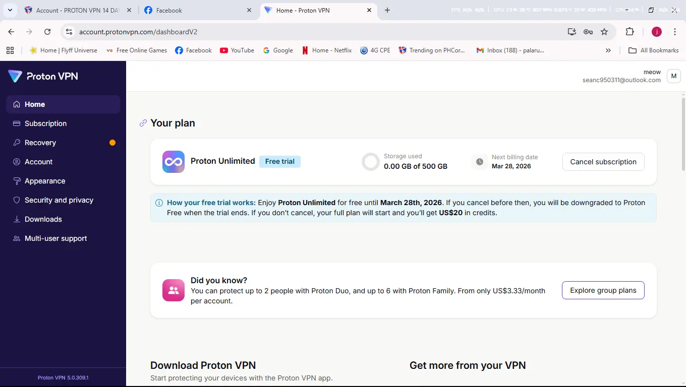This screenshot has height=387, width=686.
Task: Open the 4G CPE bookmark
Action: pyautogui.click(x=375, y=50)
